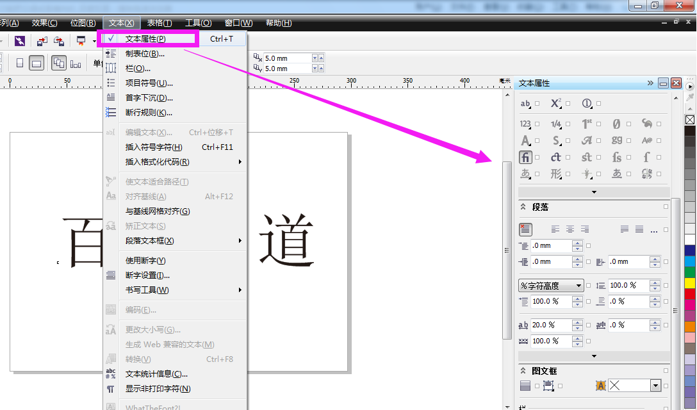Toggle the checkbox next to 'ab' caps icon
The height and width of the screenshot is (410, 697).
pos(537,104)
